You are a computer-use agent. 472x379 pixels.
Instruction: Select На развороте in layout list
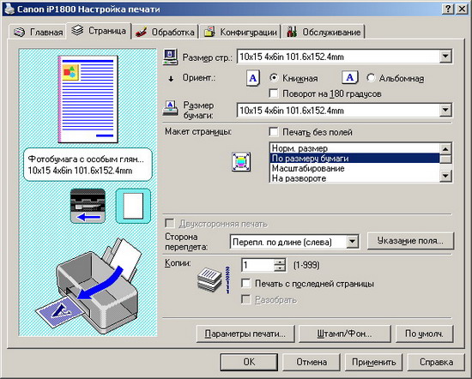354,177
